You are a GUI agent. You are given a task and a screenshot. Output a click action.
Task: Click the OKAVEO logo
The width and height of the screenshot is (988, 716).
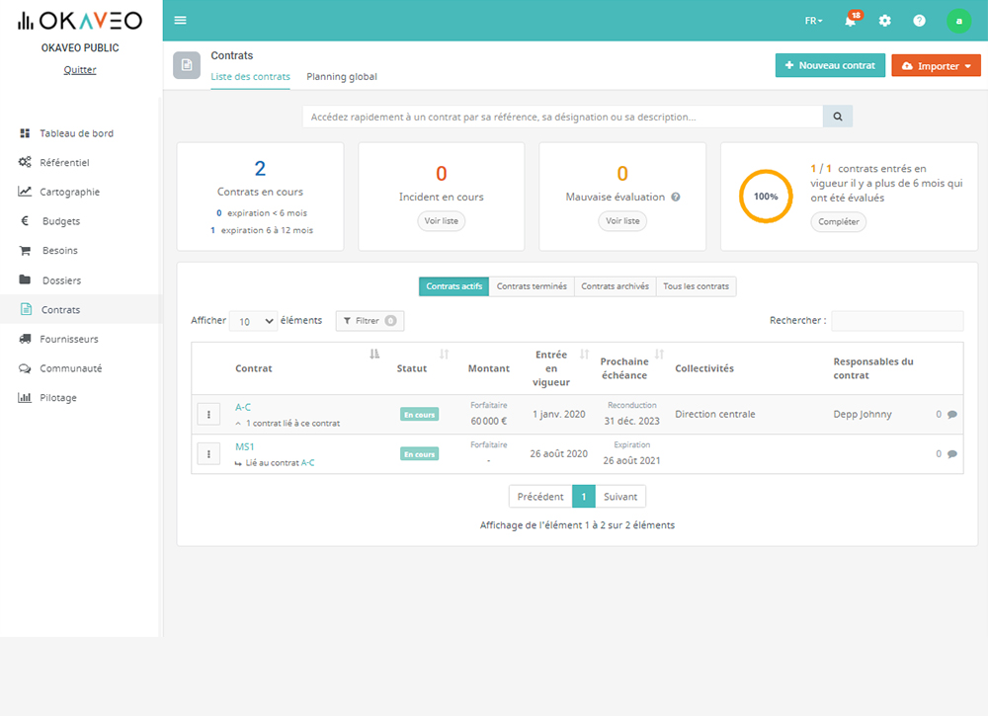point(80,21)
